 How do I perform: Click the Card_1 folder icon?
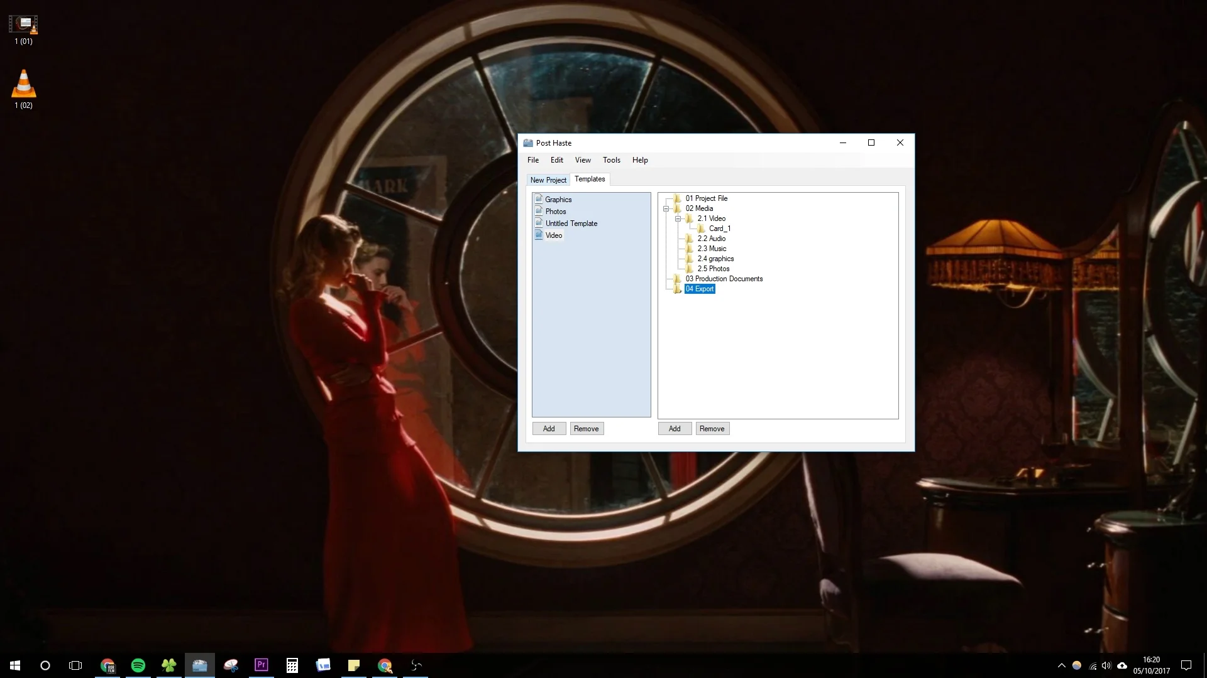(x=702, y=229)
